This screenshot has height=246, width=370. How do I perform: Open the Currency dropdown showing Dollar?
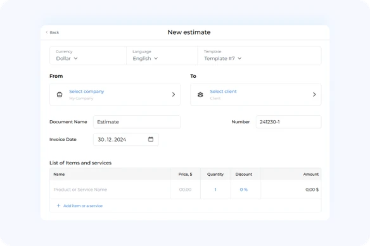[x=67, y=58]
